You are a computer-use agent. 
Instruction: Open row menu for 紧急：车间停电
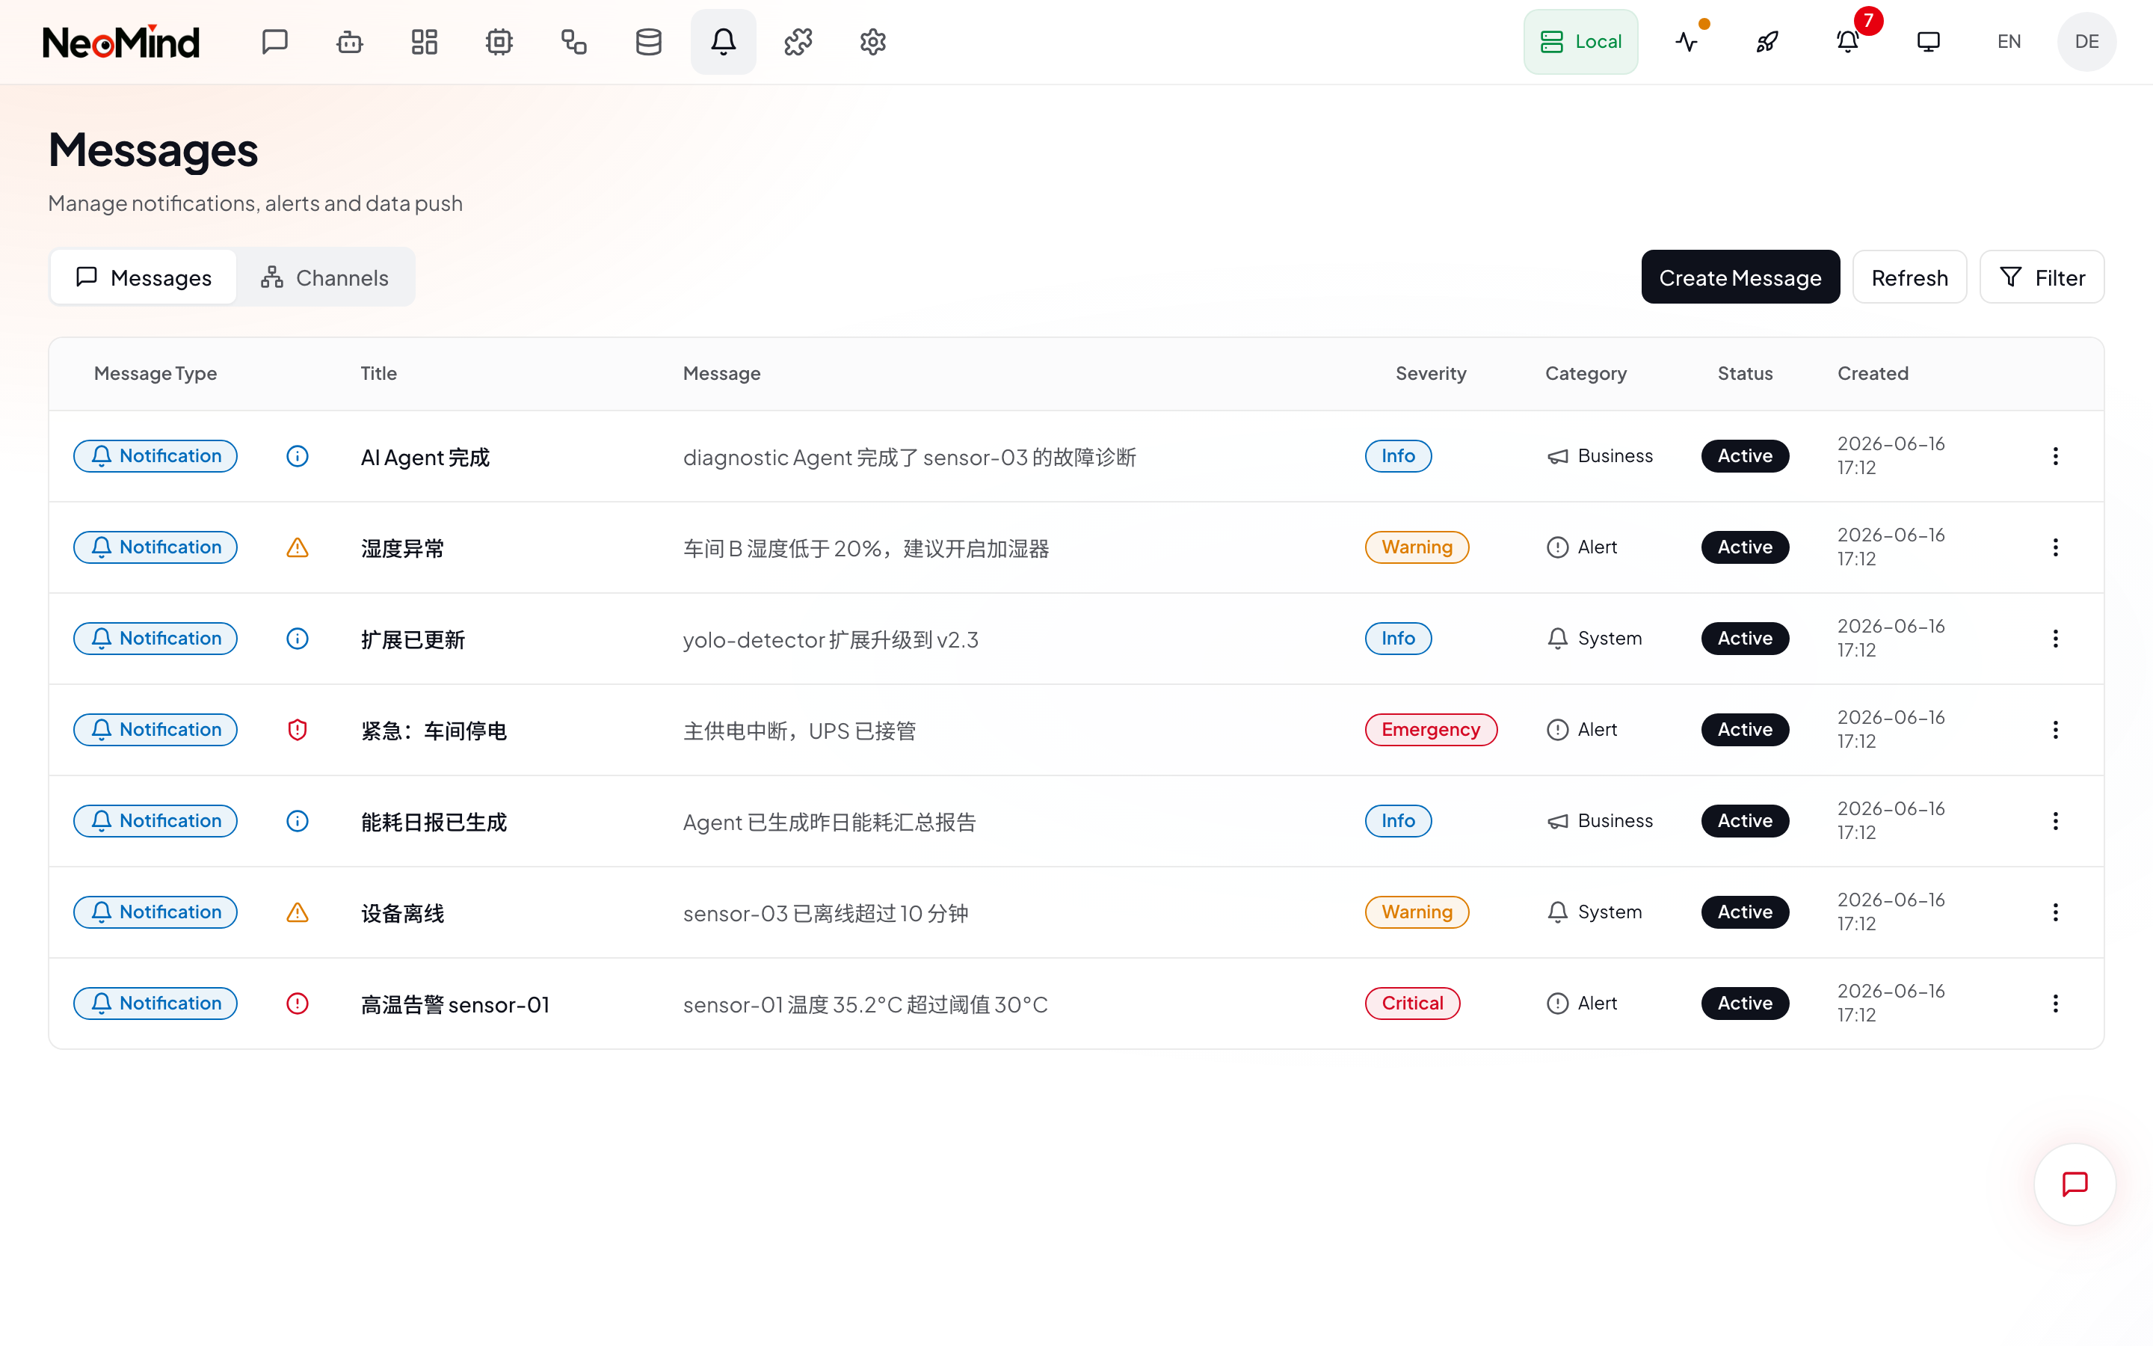pos(2055,730)
